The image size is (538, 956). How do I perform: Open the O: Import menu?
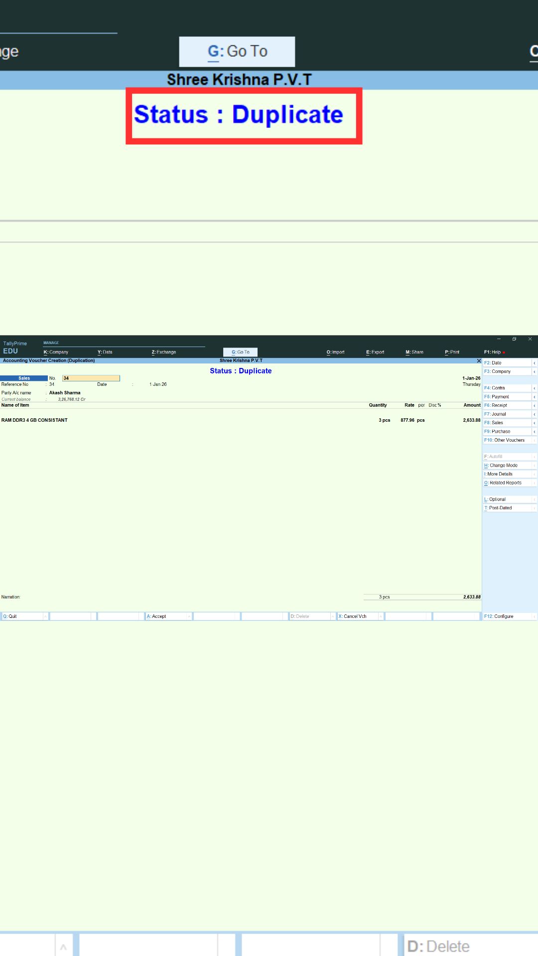click(335, 352)
